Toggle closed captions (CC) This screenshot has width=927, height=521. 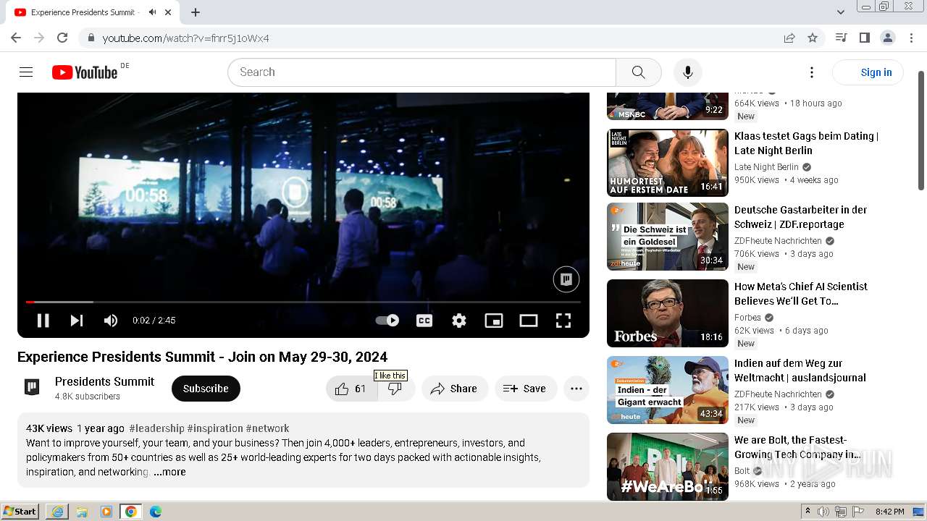(x=424, y=321)
